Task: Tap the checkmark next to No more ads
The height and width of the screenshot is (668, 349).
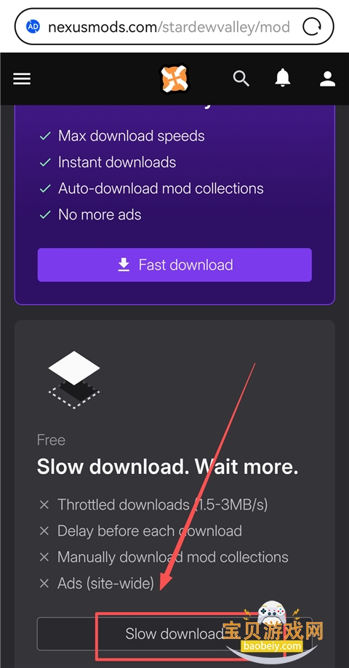Action: click(45, 215)
